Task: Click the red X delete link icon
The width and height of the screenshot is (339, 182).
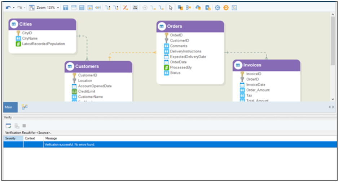Action: (125, 8)
